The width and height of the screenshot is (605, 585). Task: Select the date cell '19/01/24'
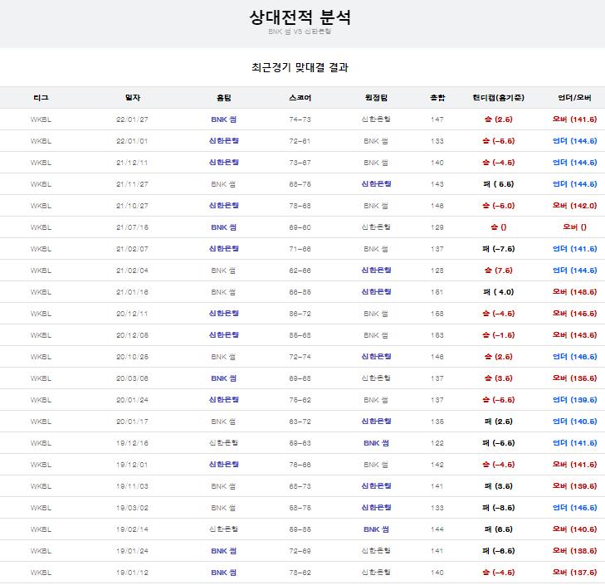tap(132, 552)
